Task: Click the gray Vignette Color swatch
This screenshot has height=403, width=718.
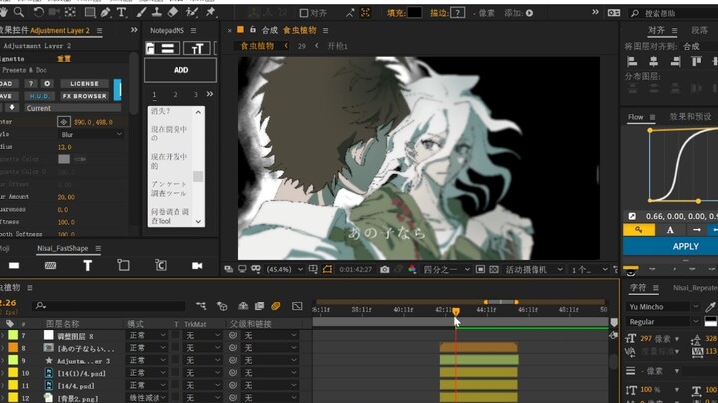Action: (64, 159)
